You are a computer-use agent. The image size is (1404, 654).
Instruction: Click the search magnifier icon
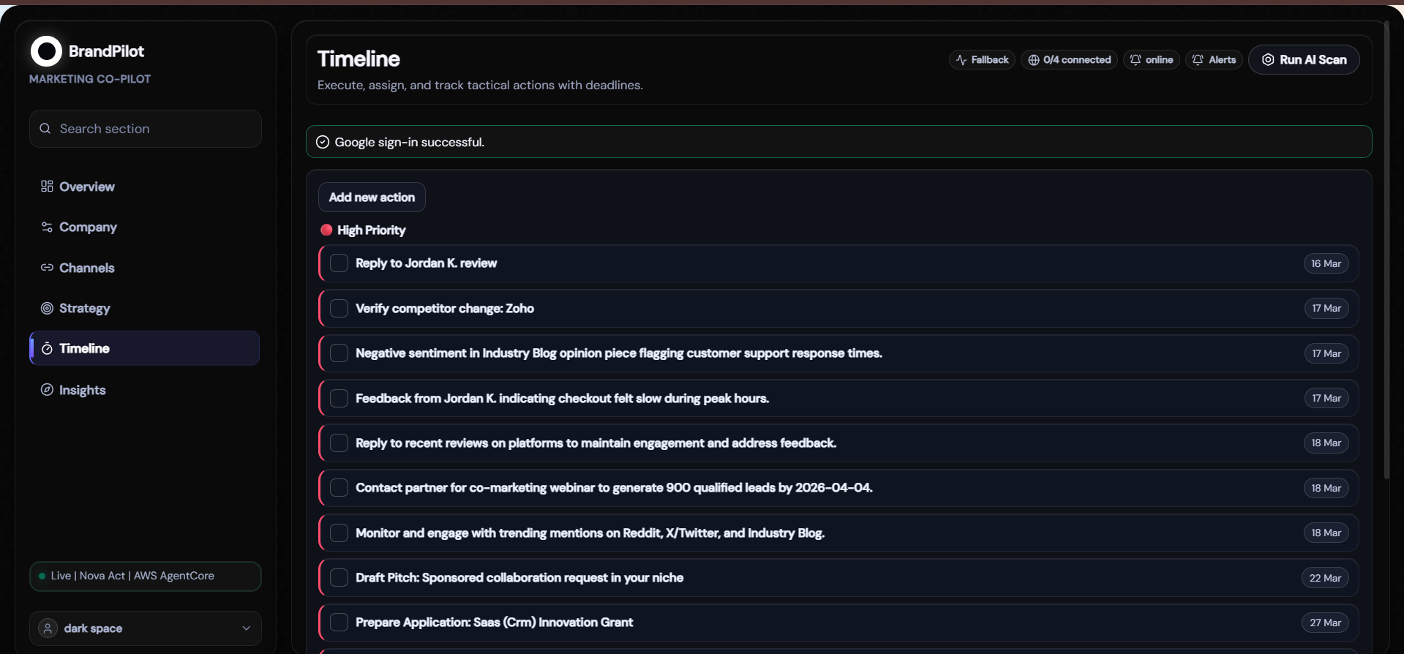click(45, 129)
